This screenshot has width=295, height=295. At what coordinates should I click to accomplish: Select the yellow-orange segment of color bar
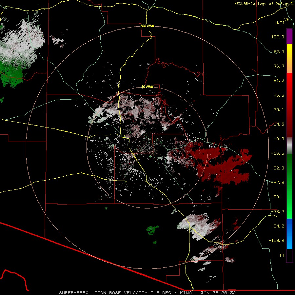point(289,58)
